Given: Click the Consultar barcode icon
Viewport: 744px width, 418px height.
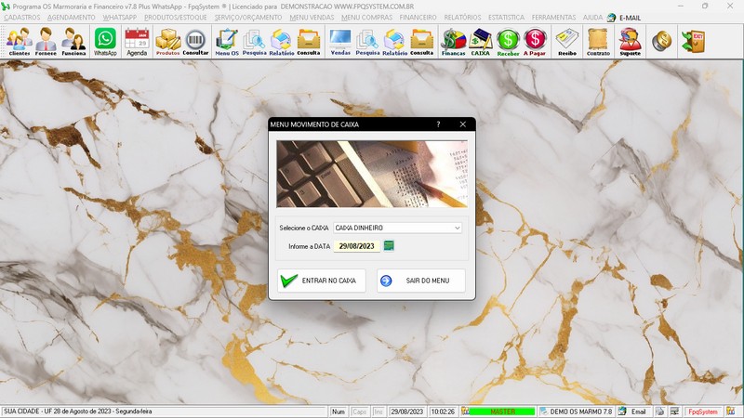Looking at the screenshot, I should click(195, 41).
